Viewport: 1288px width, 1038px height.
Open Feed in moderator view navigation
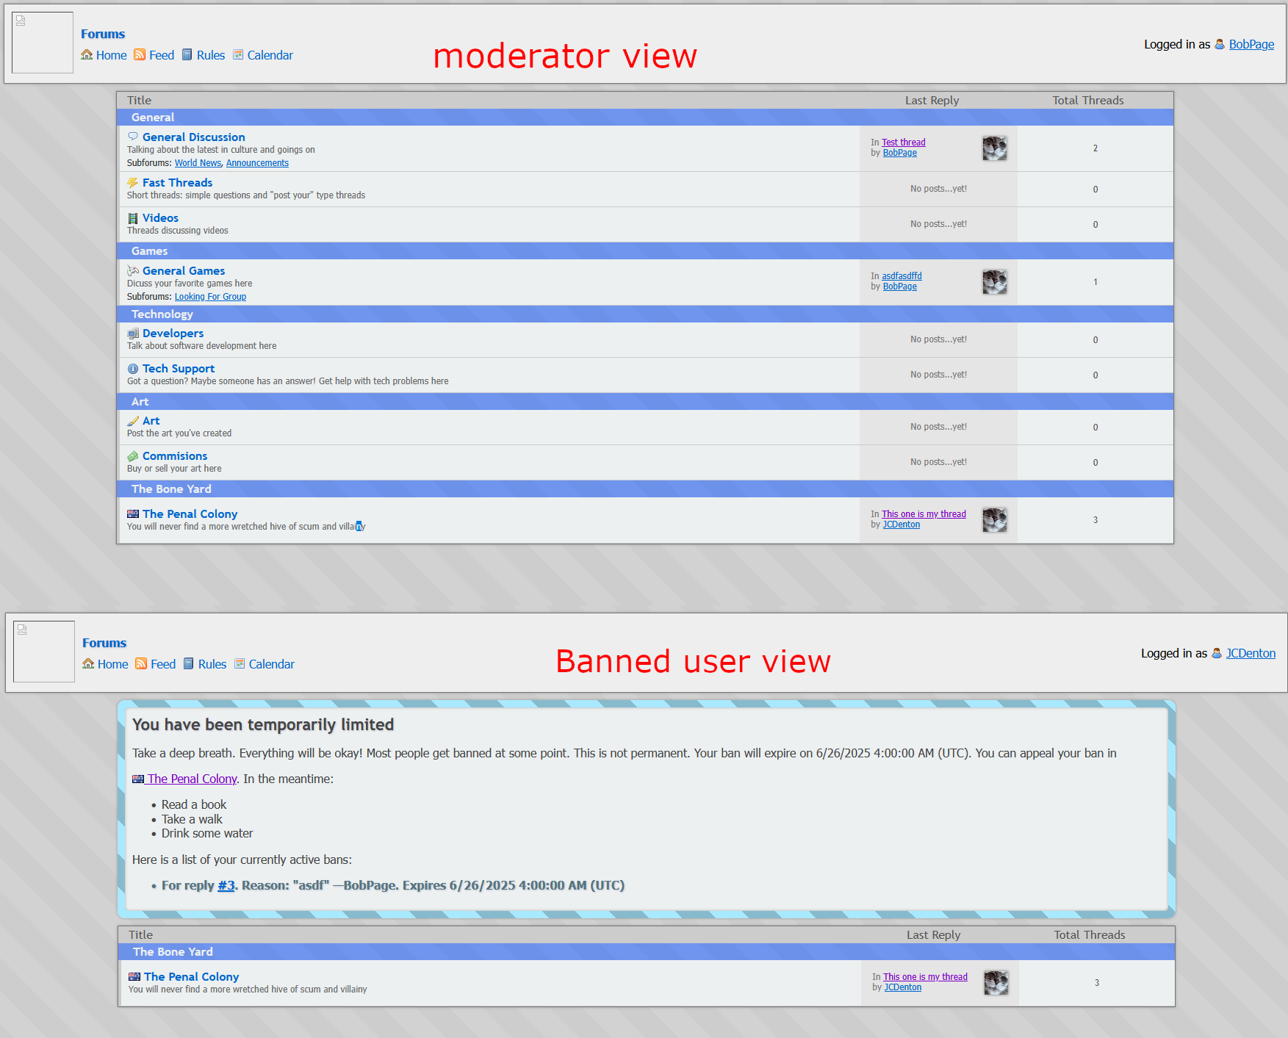[162, 55]
